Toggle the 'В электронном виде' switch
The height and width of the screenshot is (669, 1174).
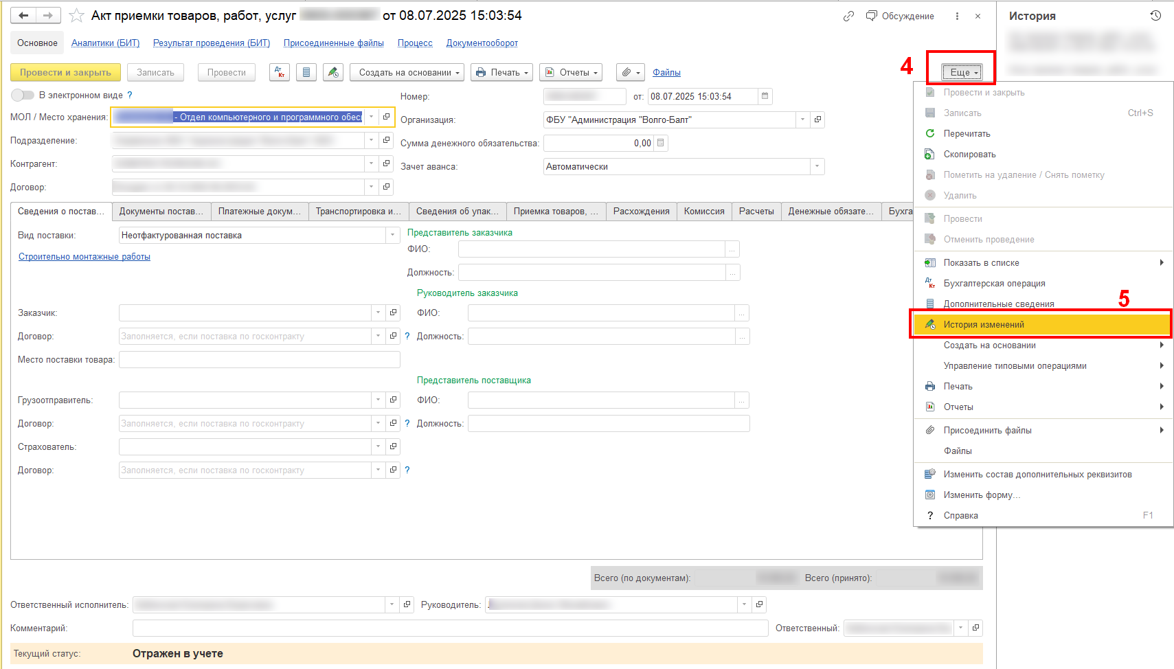23,95
